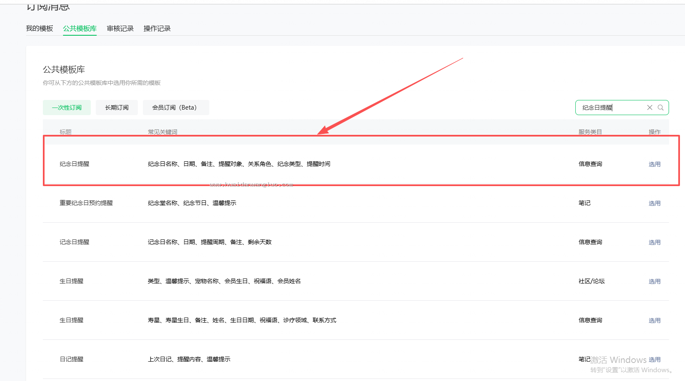Select the 一次性订阅 filter button
Screen dimensions: 685x381
point(67,108)
